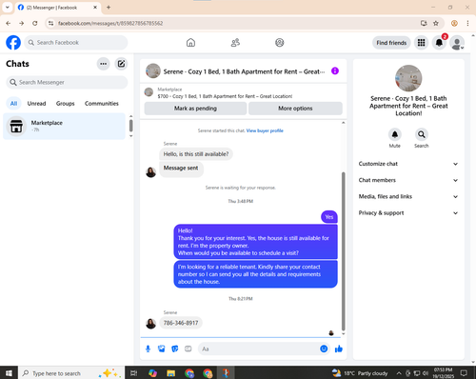
Task: Open the Notifications bell icon
Action: pos(439,43)
